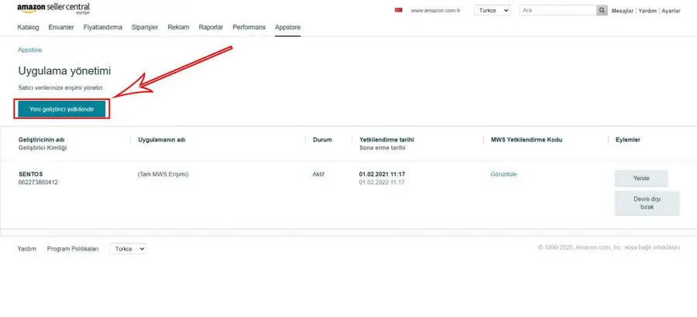Open the Performans menu
The width and height of the screenshot is (697, 317).
249,27
